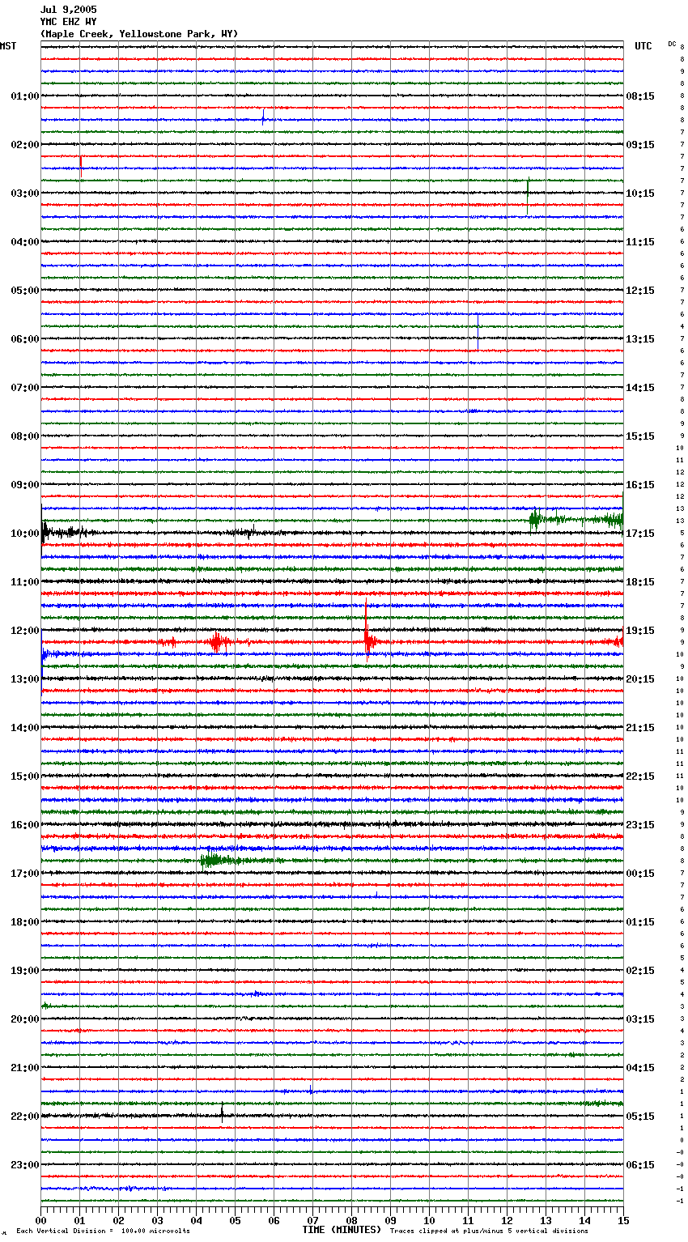The image size is (688, 1242).
Task: Select the "04:00" MST time label
Action: point(25,242)
